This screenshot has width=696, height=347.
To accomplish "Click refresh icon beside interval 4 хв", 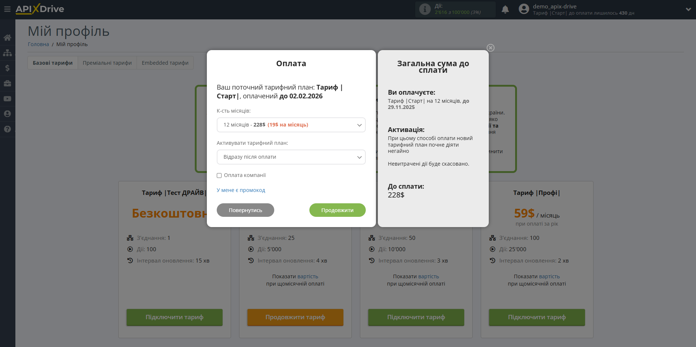I will point(251,261).
